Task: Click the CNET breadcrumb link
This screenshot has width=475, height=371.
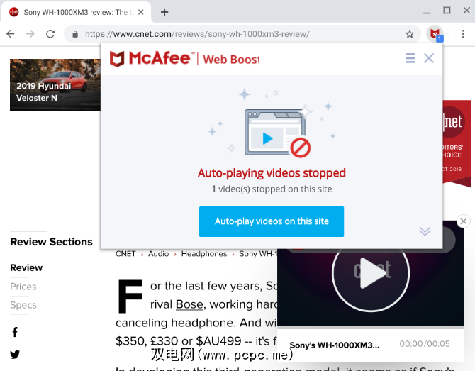Action: 125,254
